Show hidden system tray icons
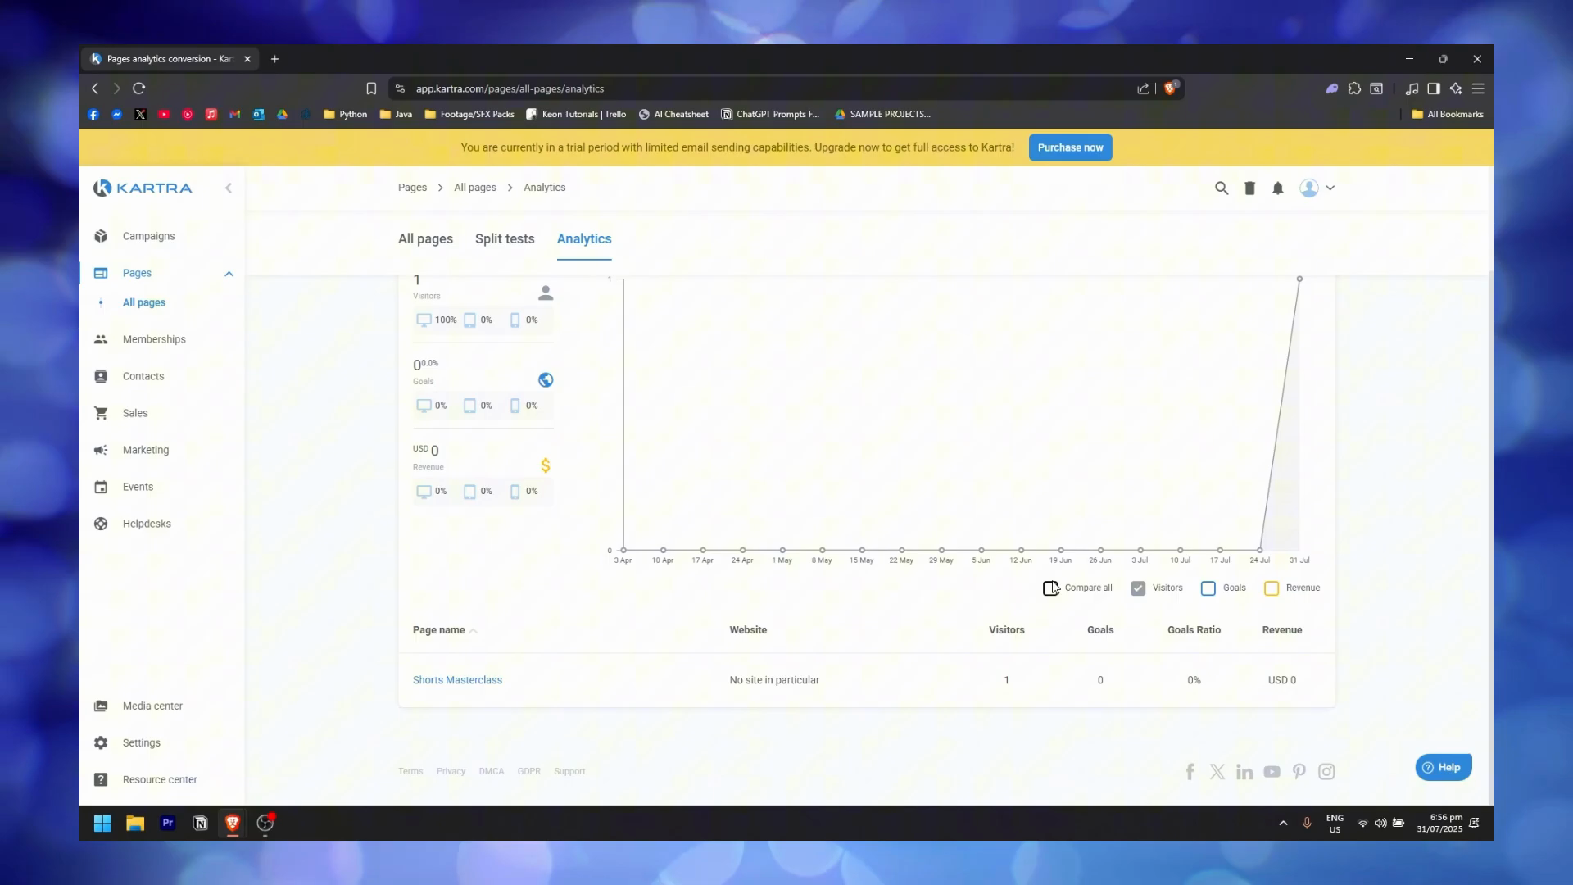 coord(1283,823)
